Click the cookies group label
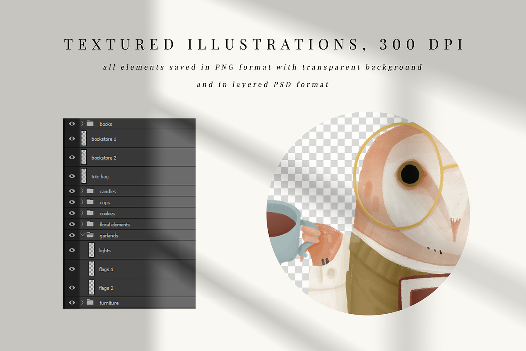This screenshot has height=351, width=526. point(107,213)
